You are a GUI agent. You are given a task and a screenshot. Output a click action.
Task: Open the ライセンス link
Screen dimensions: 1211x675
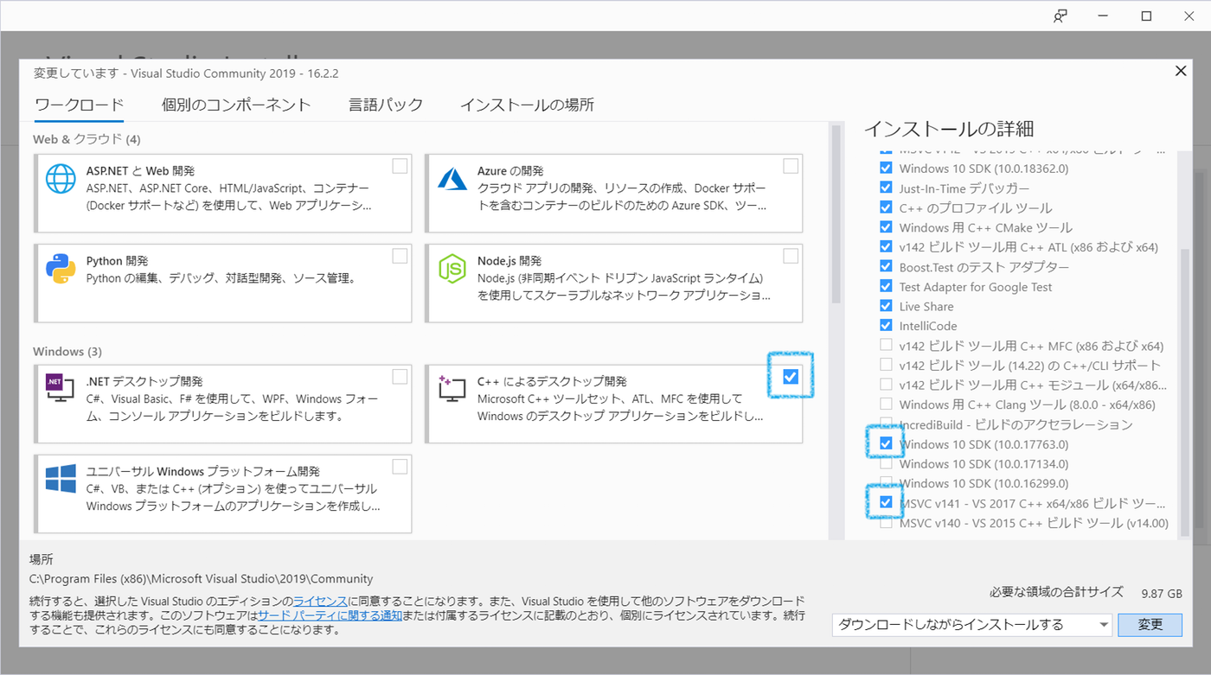[320, 601]
